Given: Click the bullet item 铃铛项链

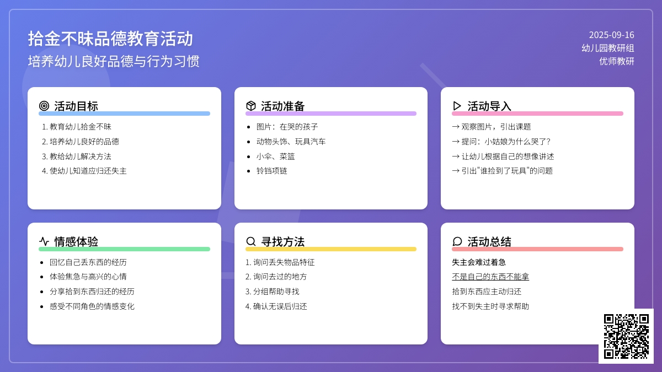Looking at the screenshot, I should coord(272,171).
